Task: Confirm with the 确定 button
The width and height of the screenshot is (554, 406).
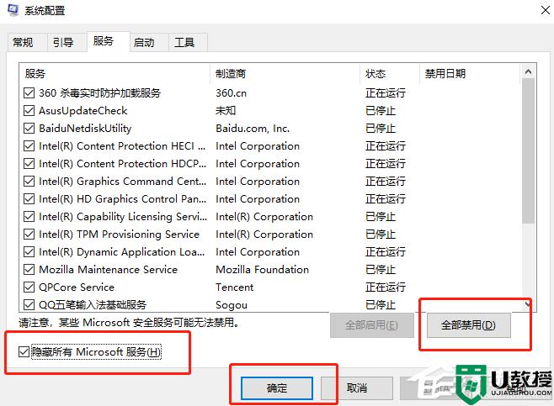Action: (x=277, y=388)
